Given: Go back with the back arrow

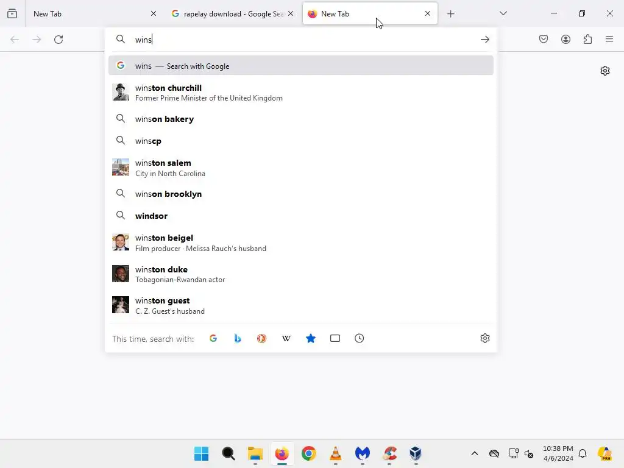Looking at the screenshot, I should (15, 40).
